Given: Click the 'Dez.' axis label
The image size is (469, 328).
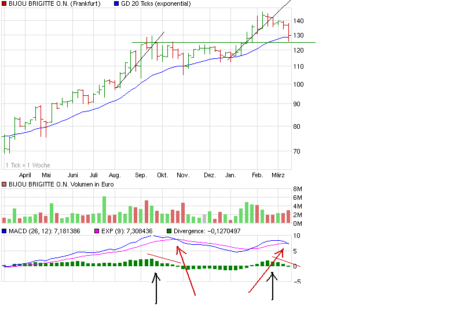Looking at the screenshot, I should click(x=210, y=175).
